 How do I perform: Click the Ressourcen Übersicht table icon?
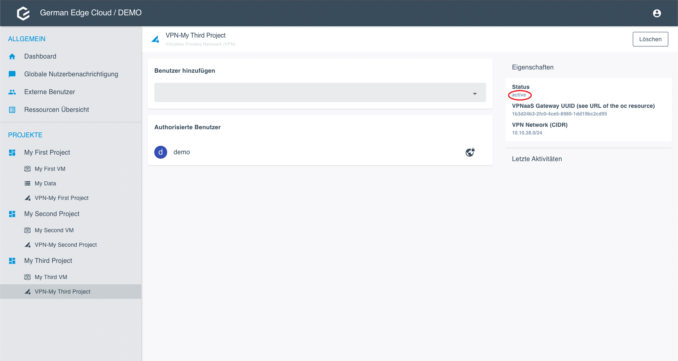(12, 110)
